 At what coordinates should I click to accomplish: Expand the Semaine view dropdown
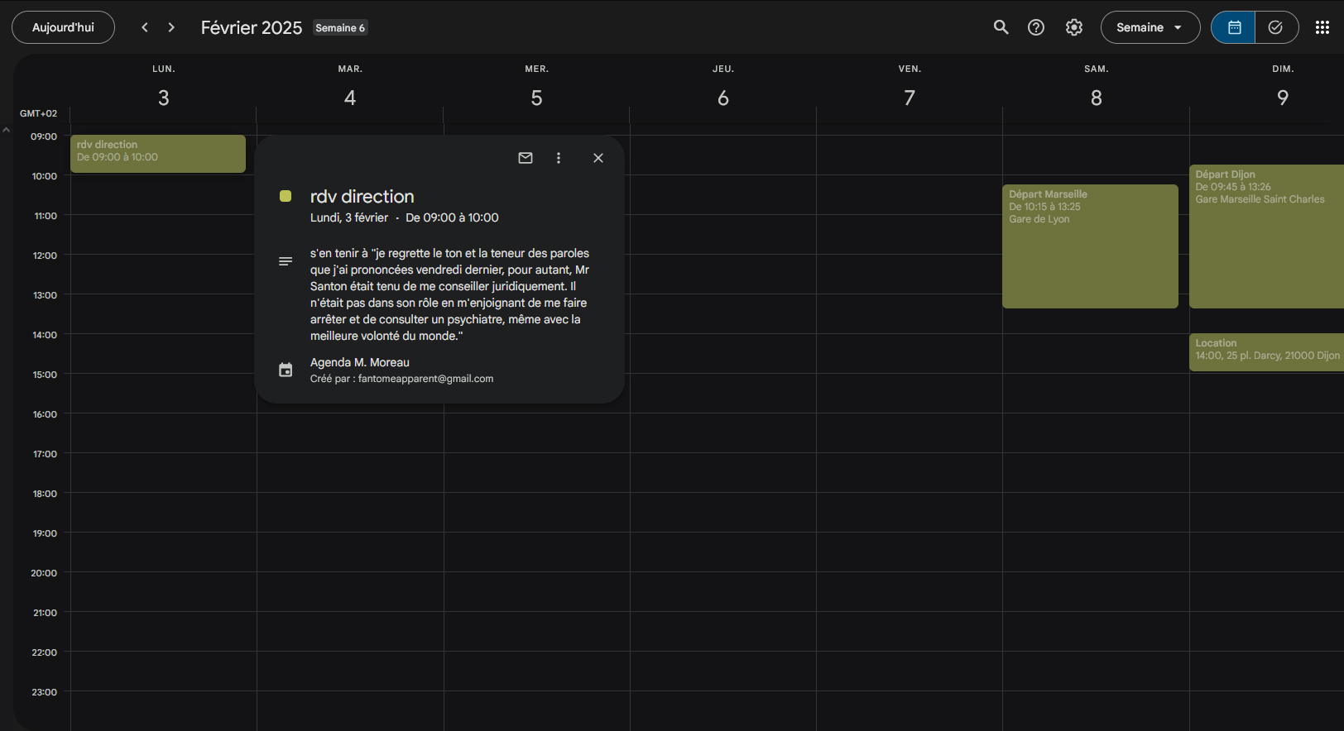click(x=1150, y=27)
